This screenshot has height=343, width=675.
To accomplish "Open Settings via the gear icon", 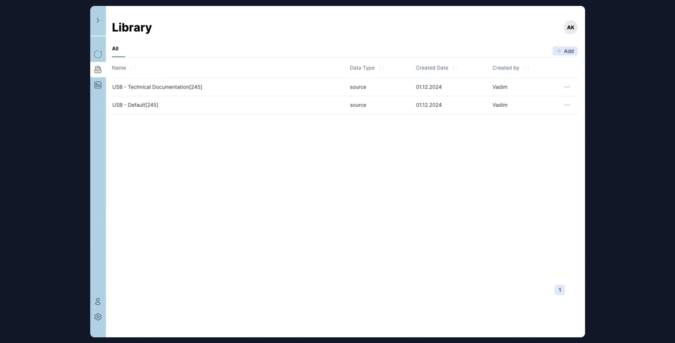I will [x=98, y=317].
